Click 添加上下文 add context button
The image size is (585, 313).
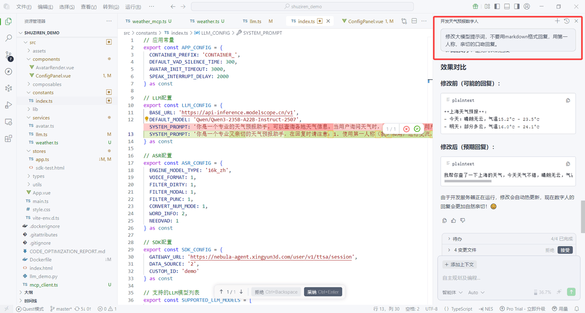point(459,264)
